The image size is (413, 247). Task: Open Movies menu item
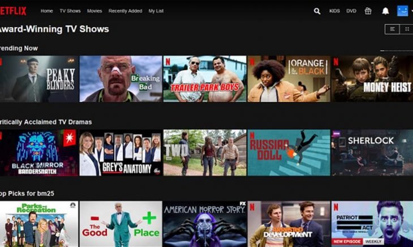pyautogui.click(x=94, y=11)
